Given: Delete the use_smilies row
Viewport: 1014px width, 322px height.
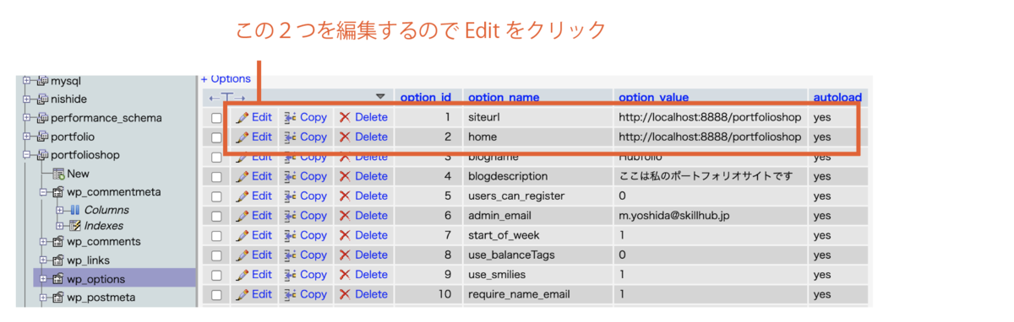Looking at the screenshot, I should tap(363, 275).
